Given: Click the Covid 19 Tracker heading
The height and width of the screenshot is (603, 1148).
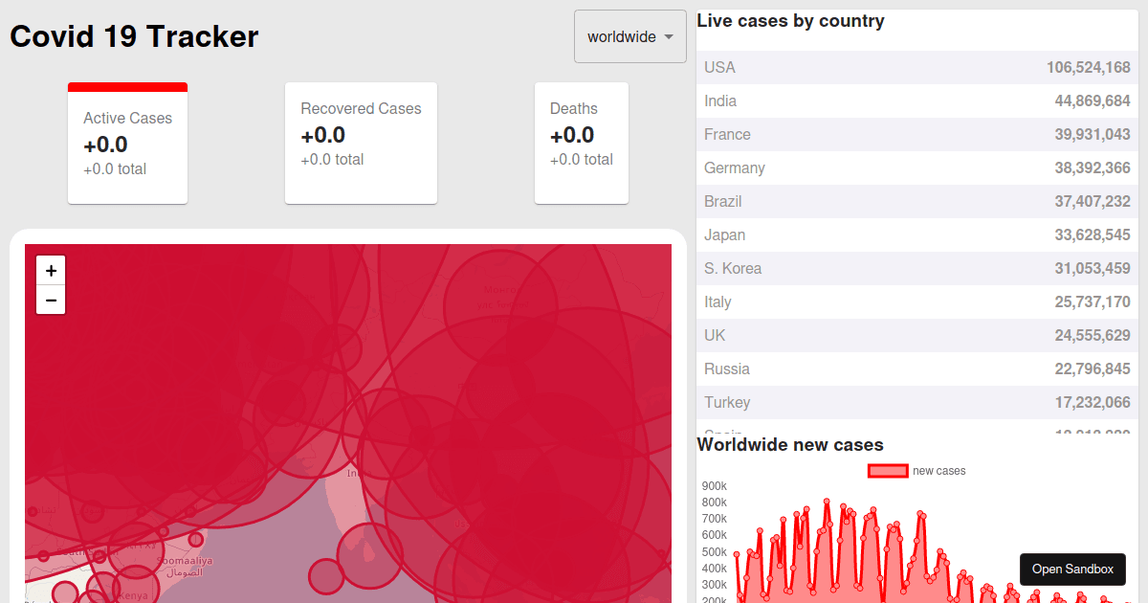Looking at the screenshot, I should click(133, 36).
